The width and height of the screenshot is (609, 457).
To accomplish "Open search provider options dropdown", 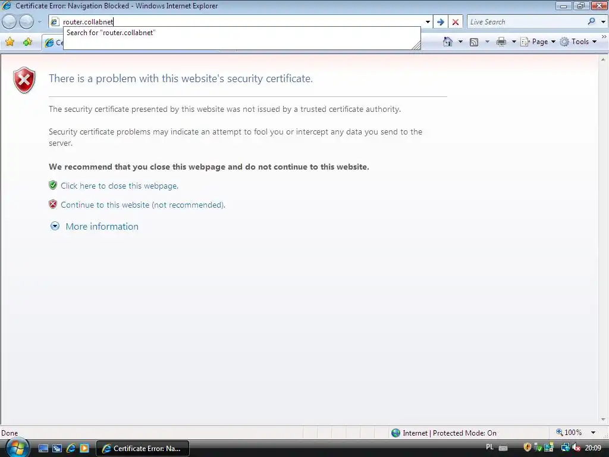I will click(603, 22).
